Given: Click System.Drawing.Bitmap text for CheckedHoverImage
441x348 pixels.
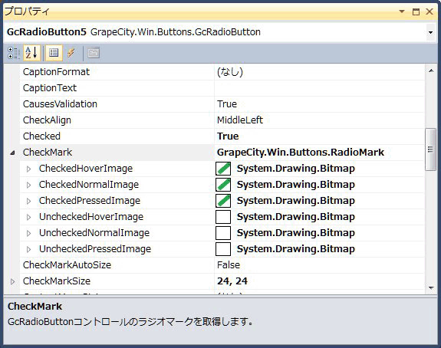Looking at the screenshot, I should (x=296, y=169).
